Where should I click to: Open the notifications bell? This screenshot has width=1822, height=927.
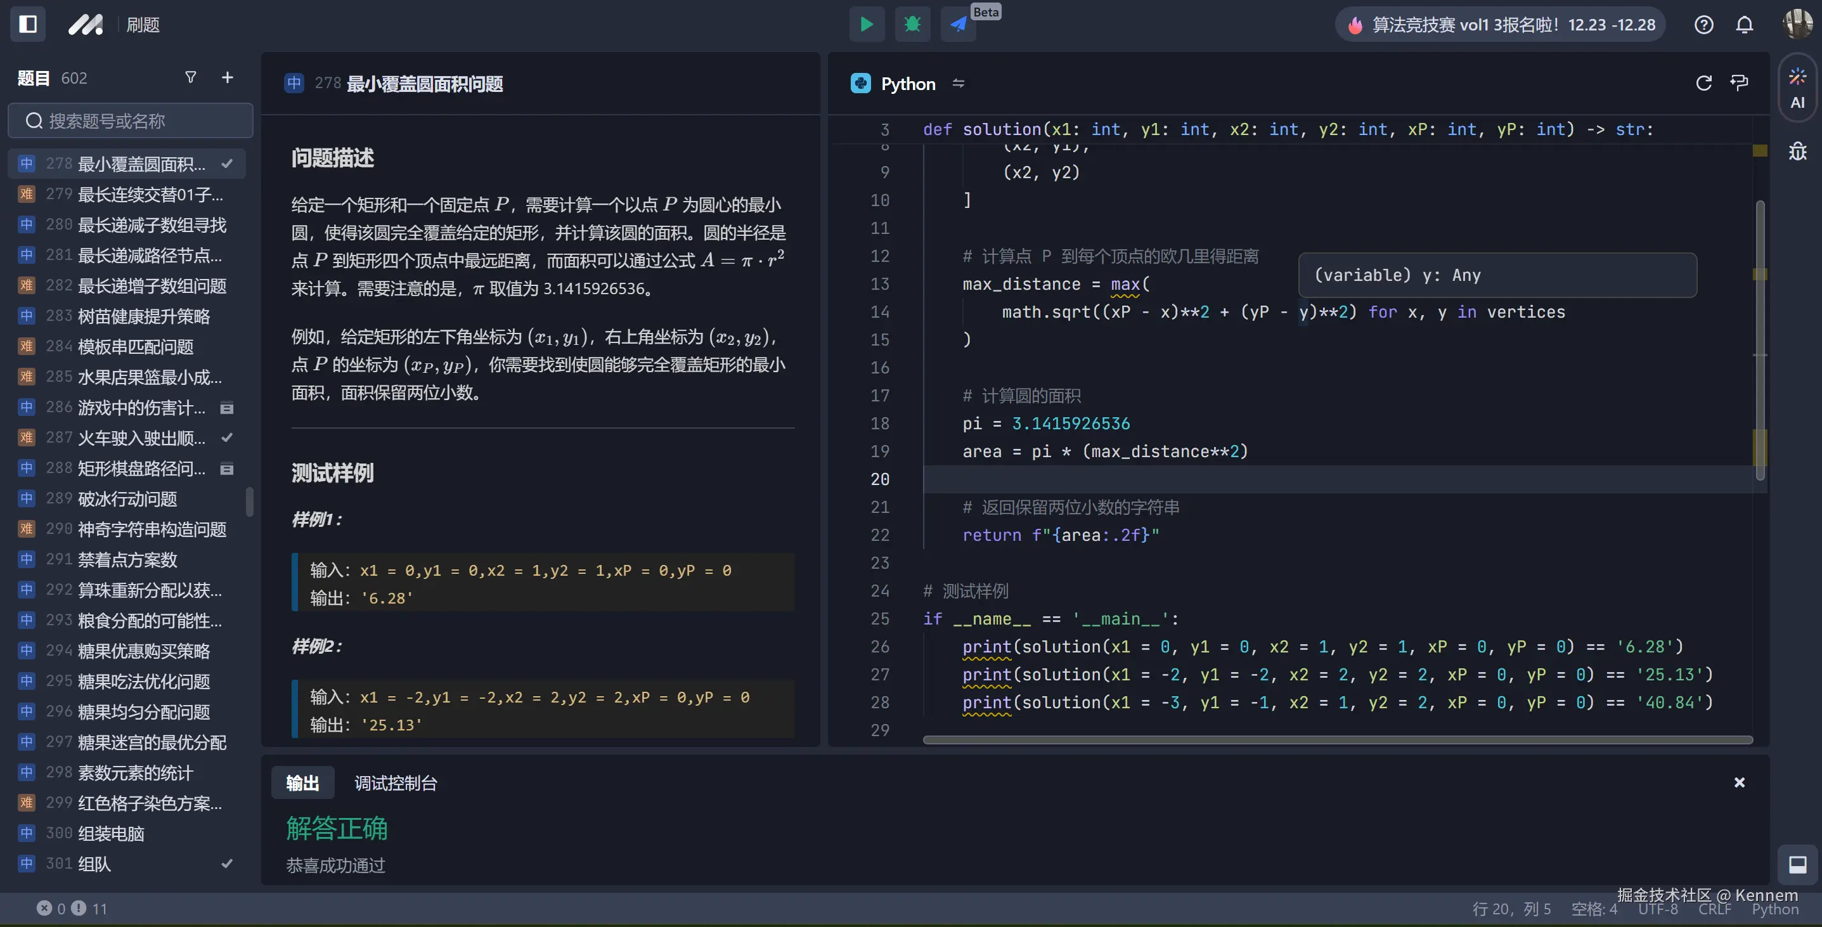coord(1744,25)
